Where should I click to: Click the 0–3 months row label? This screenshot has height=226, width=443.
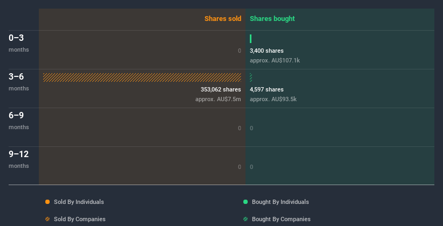[x=19, y=43]
